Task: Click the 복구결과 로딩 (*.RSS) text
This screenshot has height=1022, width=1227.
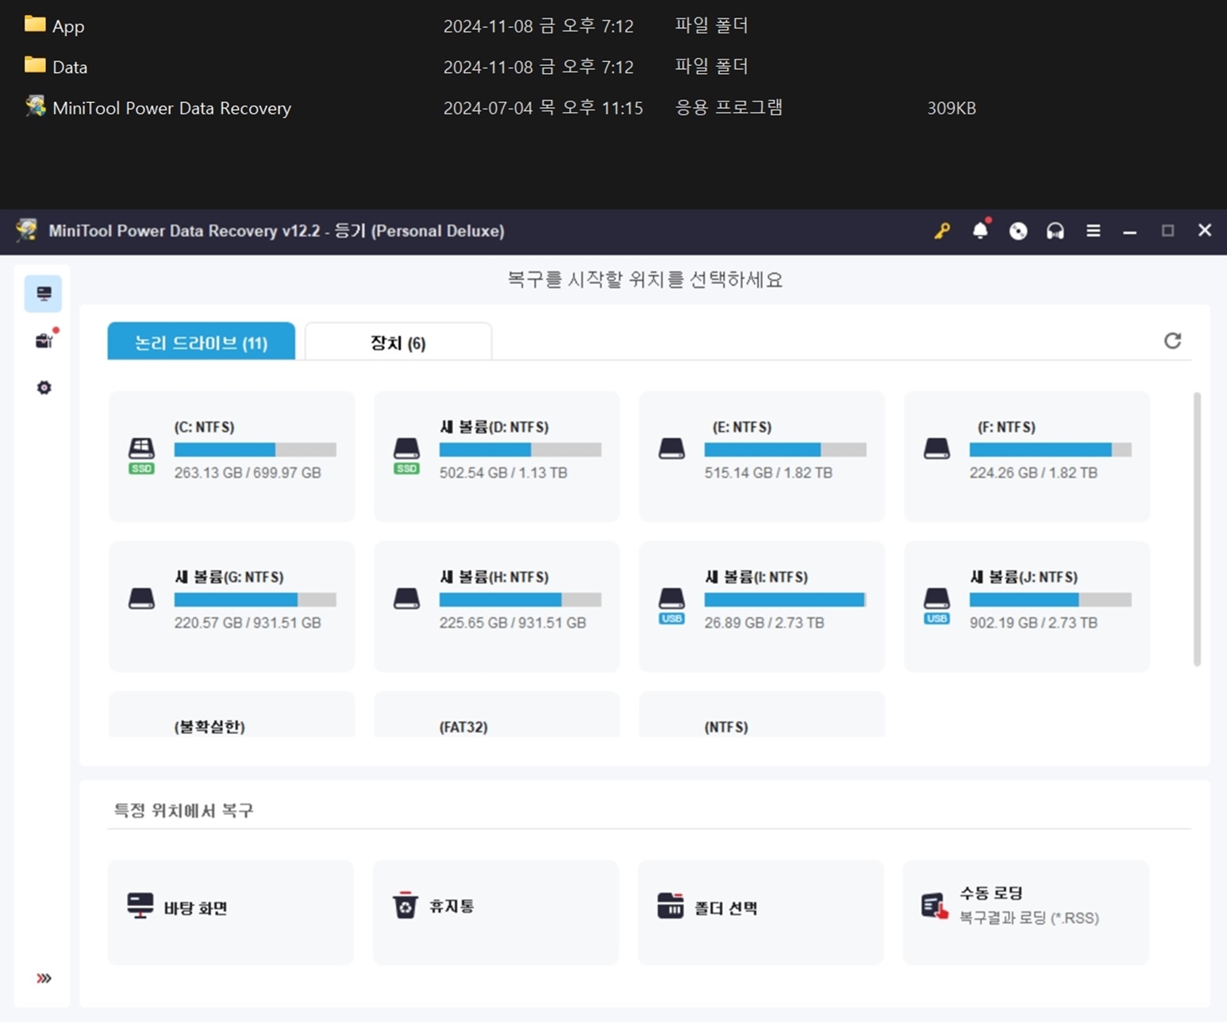Action: click(1029, 918)
